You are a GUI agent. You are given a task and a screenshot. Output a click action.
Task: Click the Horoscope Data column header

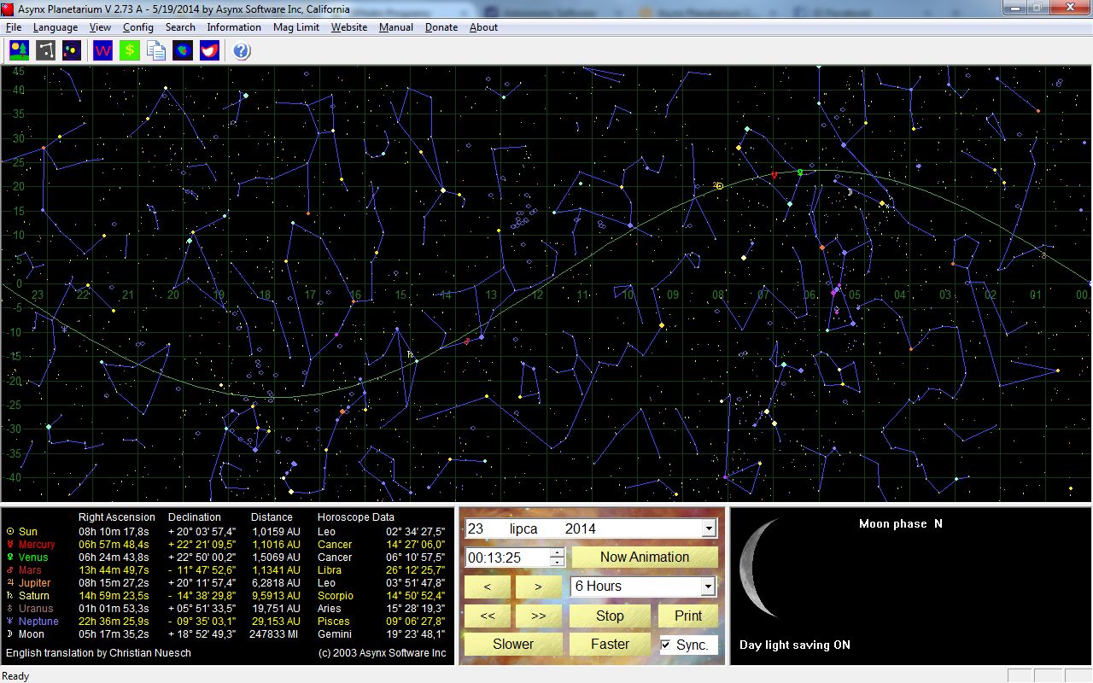(356, 517)
